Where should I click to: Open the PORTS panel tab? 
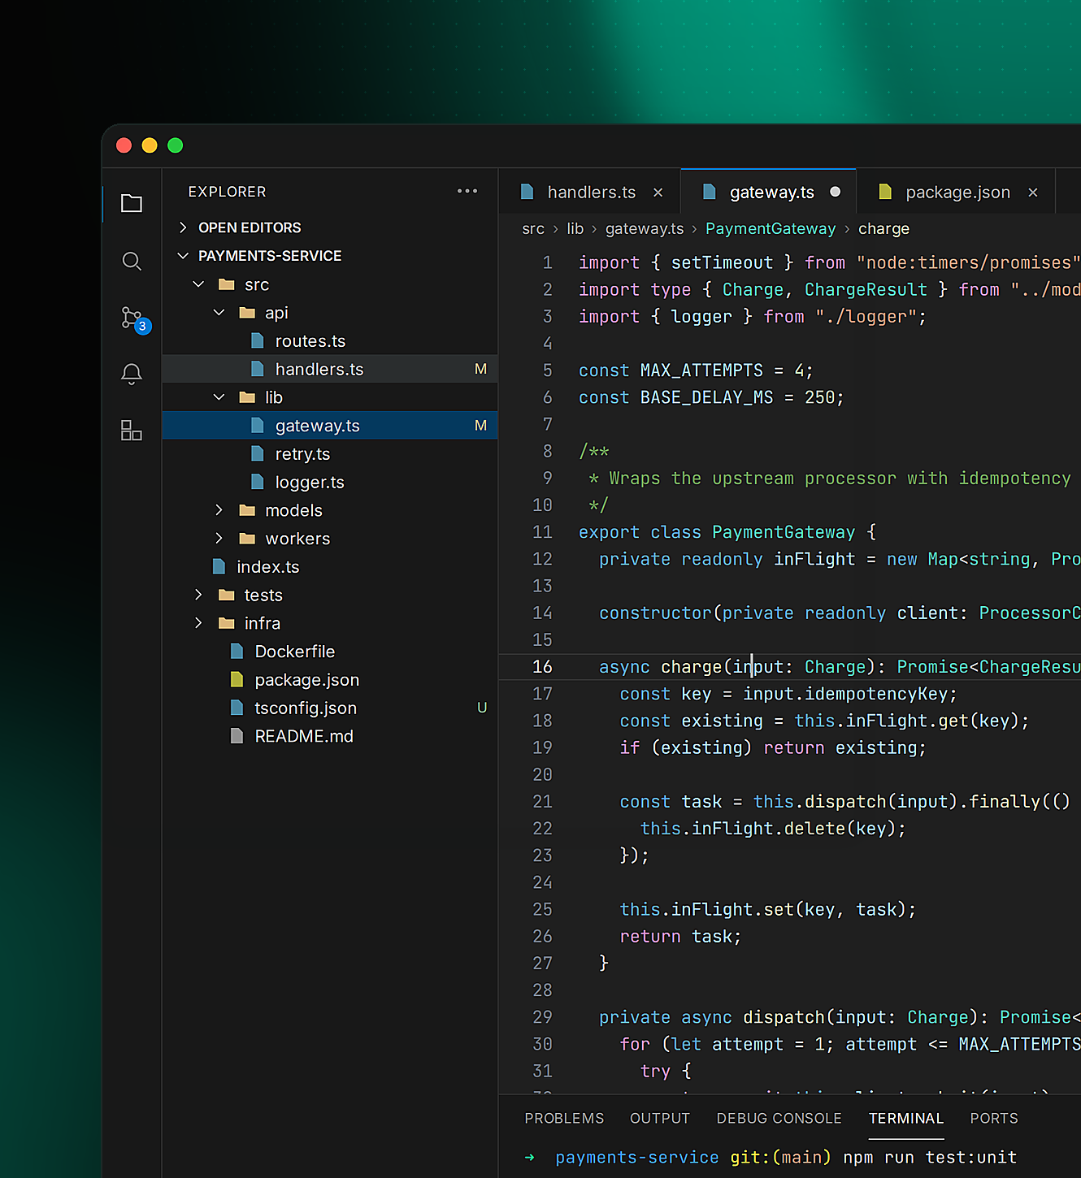(994, 1119)
